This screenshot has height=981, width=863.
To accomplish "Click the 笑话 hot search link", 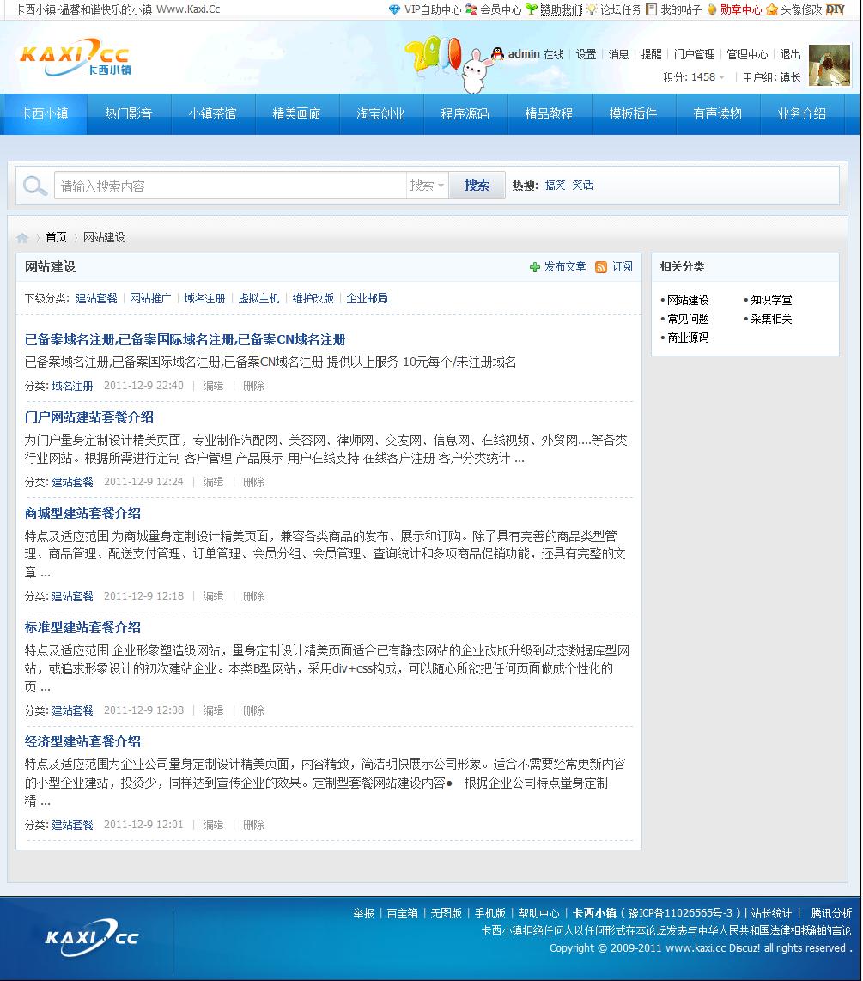I will tap(582, 186).
